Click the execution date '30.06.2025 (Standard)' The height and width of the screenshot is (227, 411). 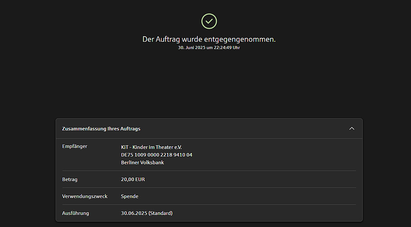click(147, 213)
